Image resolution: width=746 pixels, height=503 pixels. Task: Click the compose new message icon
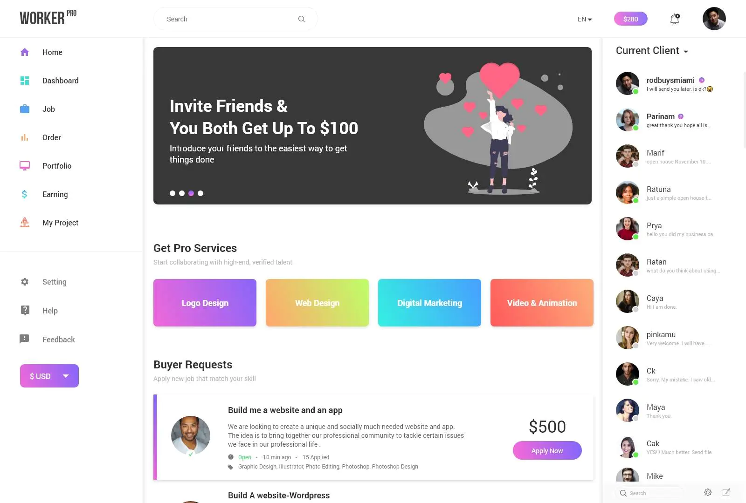[x=726, y=493]
